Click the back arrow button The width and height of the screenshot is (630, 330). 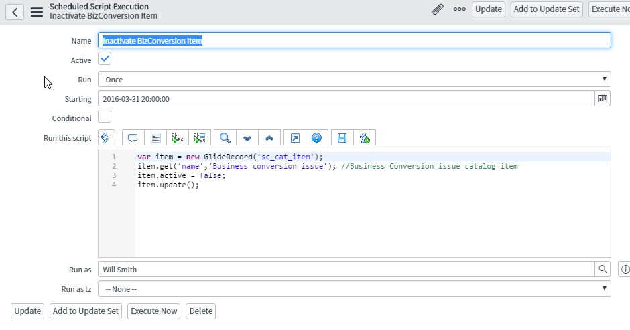15,11
